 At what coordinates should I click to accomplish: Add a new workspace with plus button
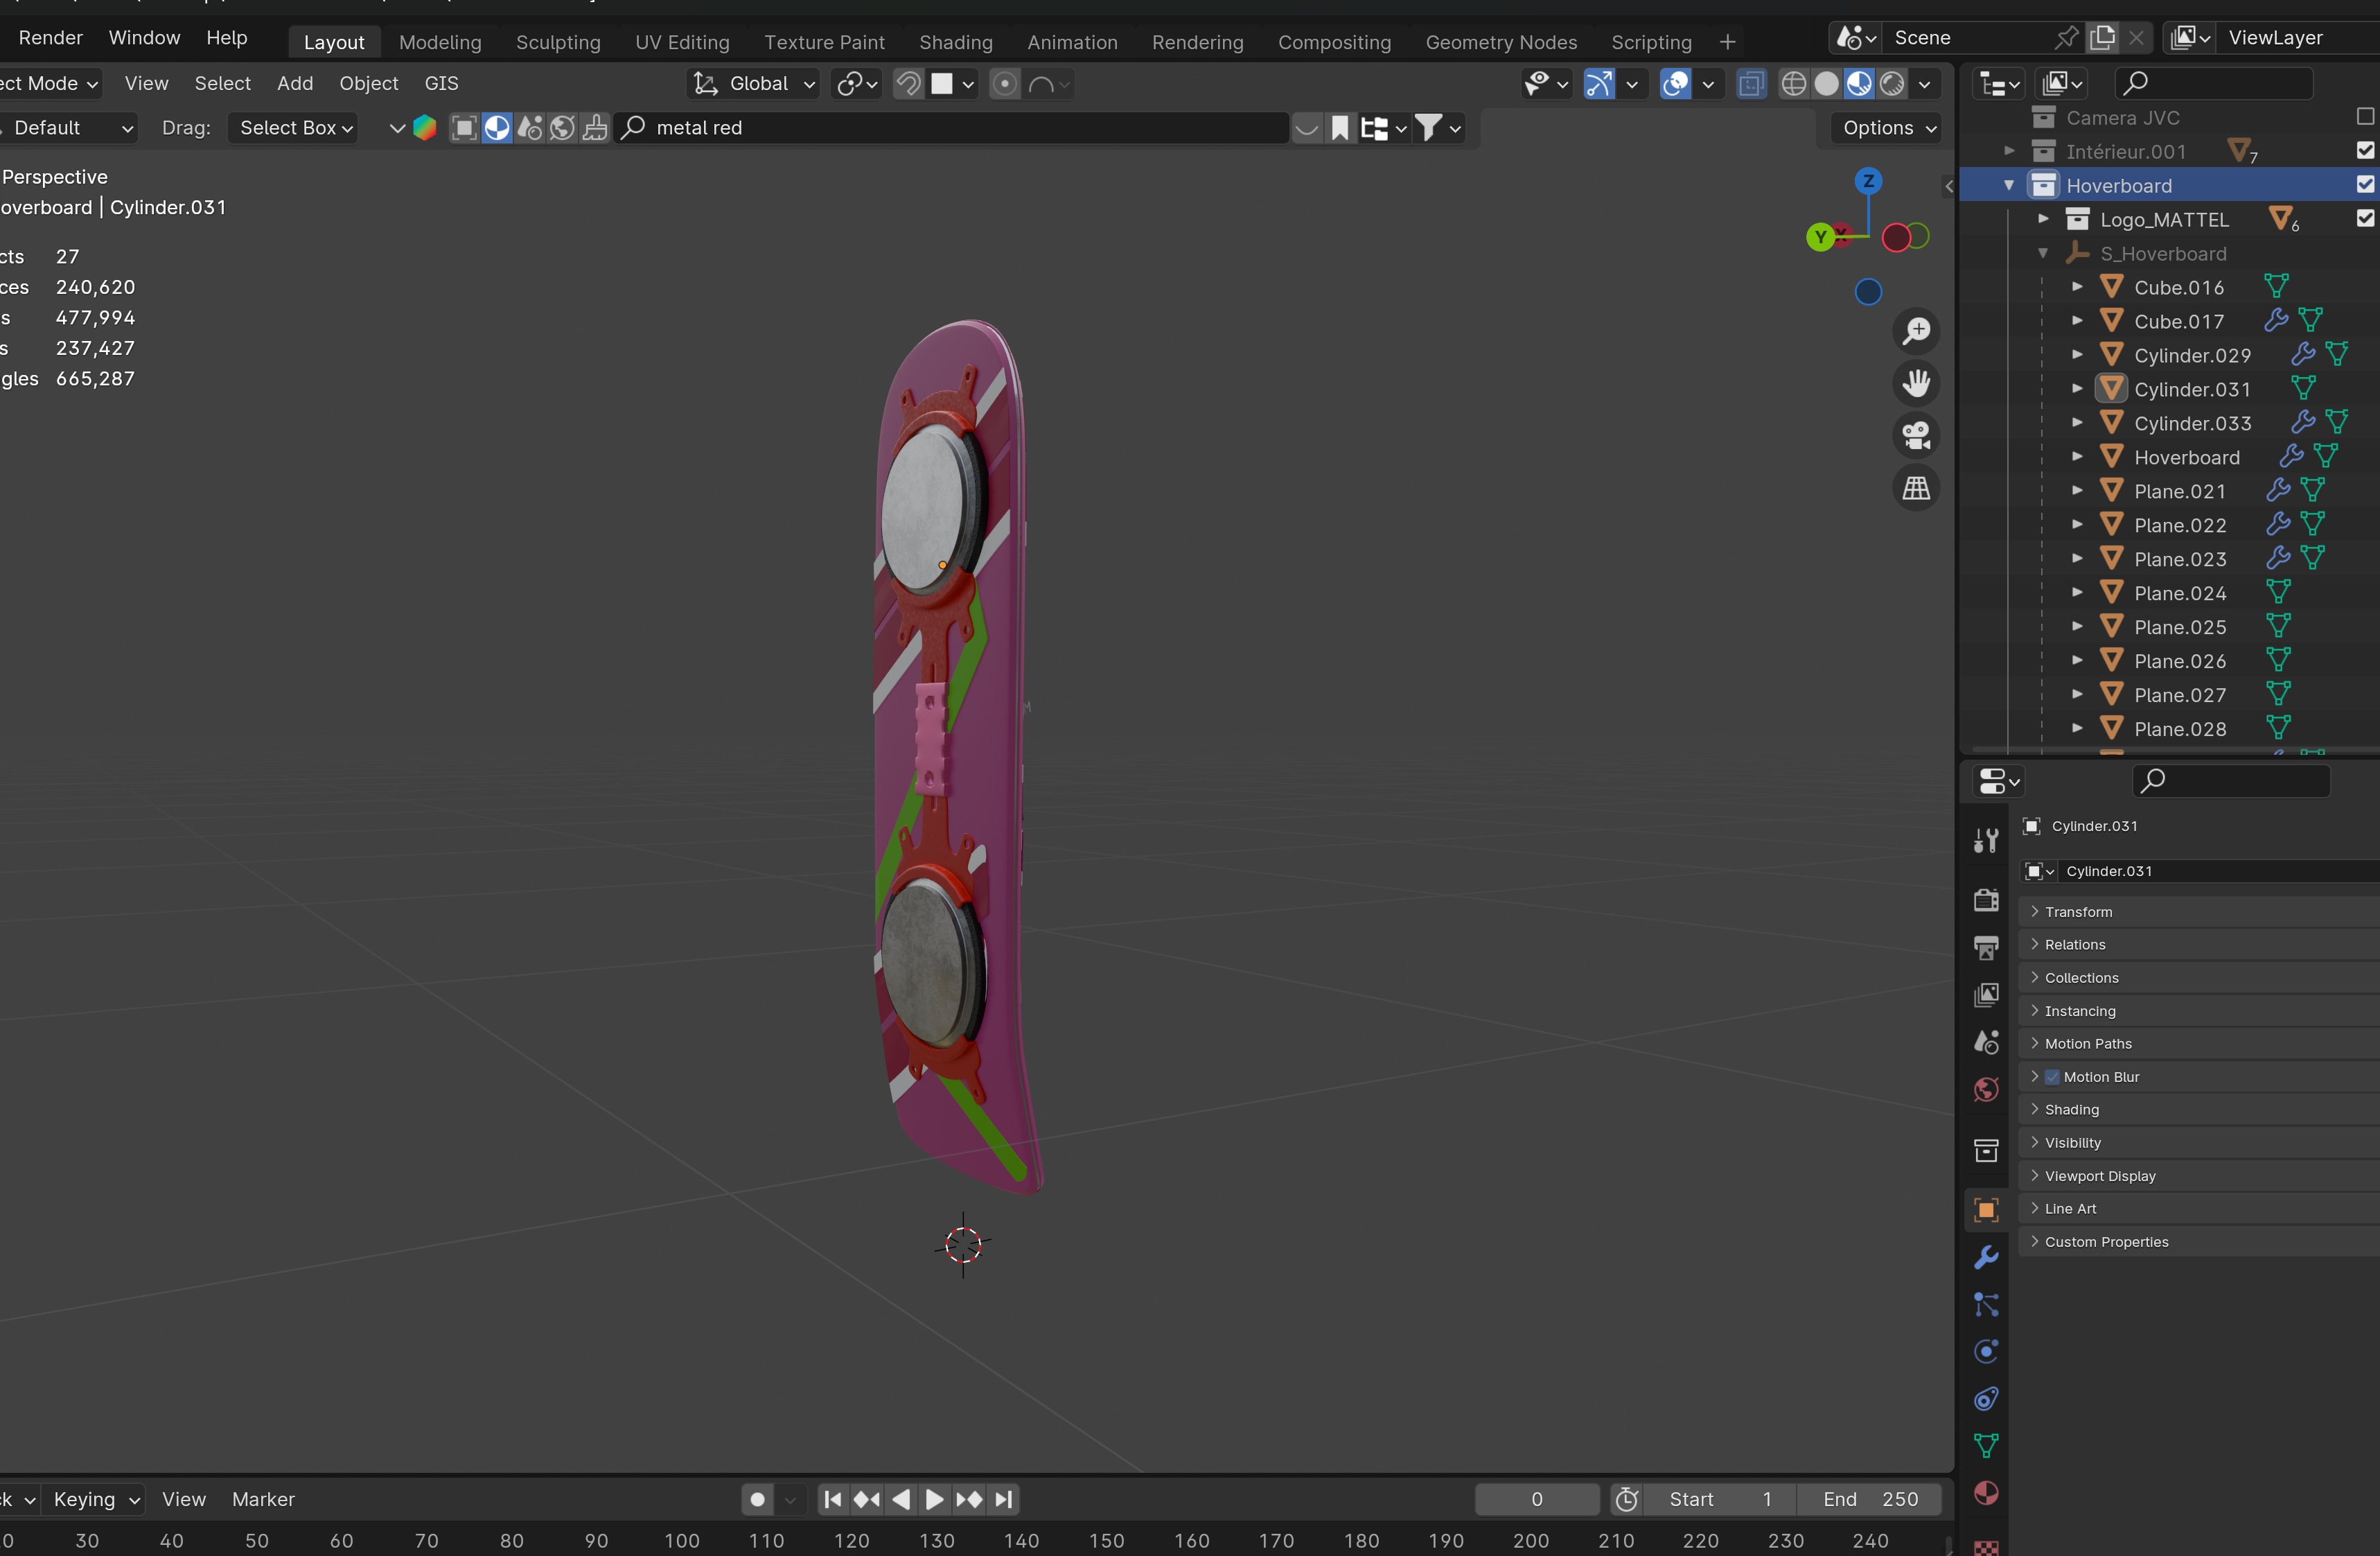click(1727, 42)
